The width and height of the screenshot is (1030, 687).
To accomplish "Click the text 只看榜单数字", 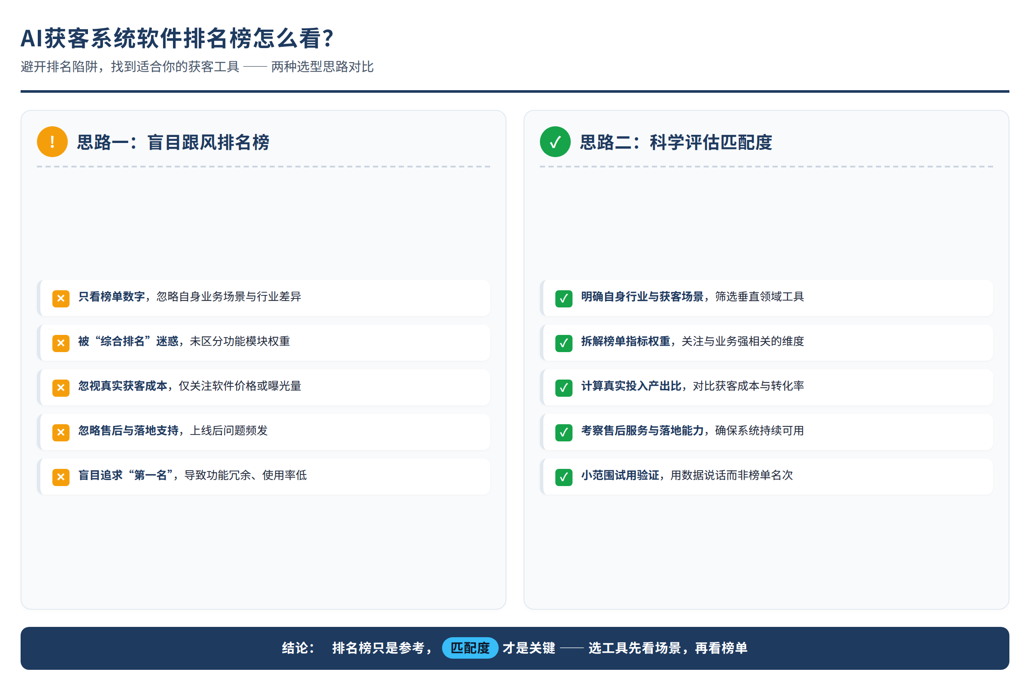I will (112, 297).
